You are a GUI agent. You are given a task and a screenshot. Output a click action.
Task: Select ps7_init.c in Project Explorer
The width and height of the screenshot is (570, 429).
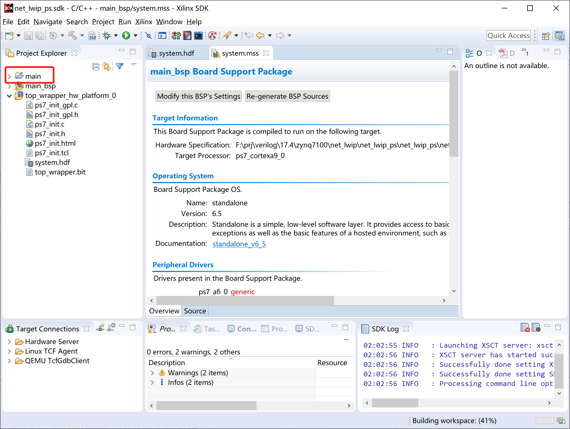click(x=50, y=124)
